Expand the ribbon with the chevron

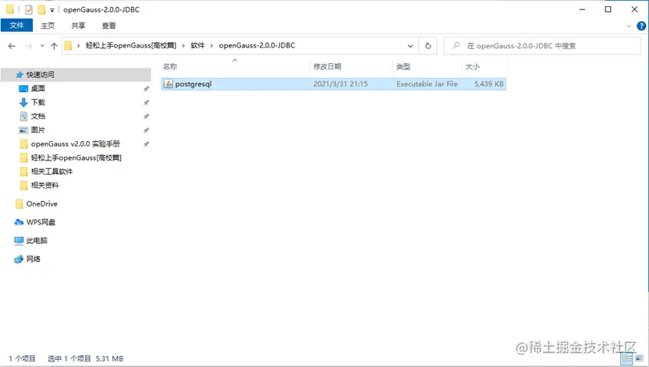tap(629, 26)
